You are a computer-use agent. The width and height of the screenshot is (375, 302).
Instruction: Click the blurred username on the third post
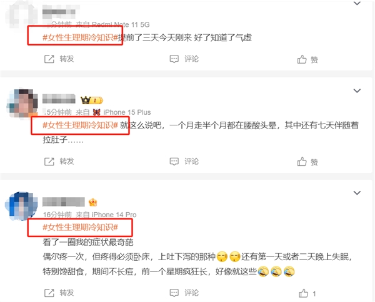(x=64, y=202)
